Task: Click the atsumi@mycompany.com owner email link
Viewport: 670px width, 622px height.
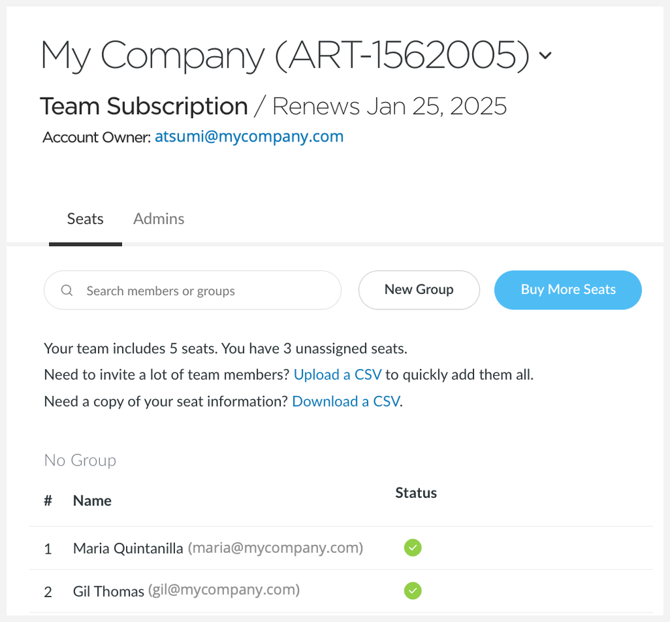Action: coord(249,136)
